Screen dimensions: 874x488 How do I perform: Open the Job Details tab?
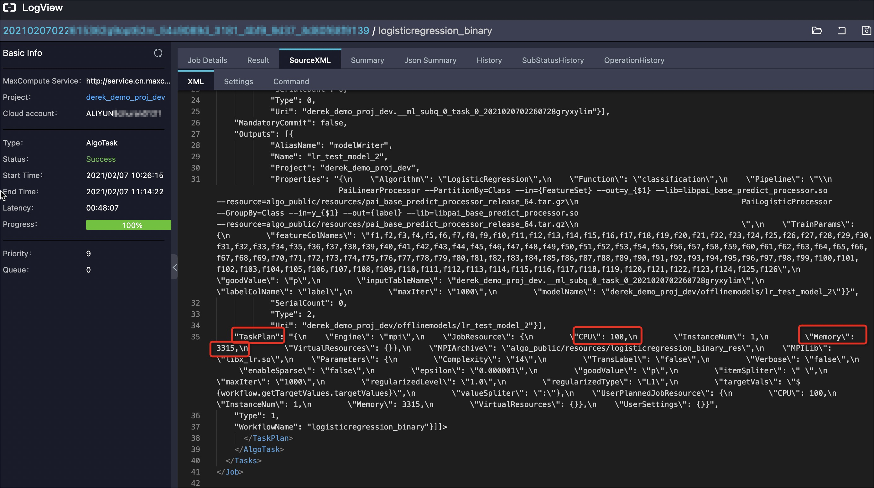click(x=207, y=60)
